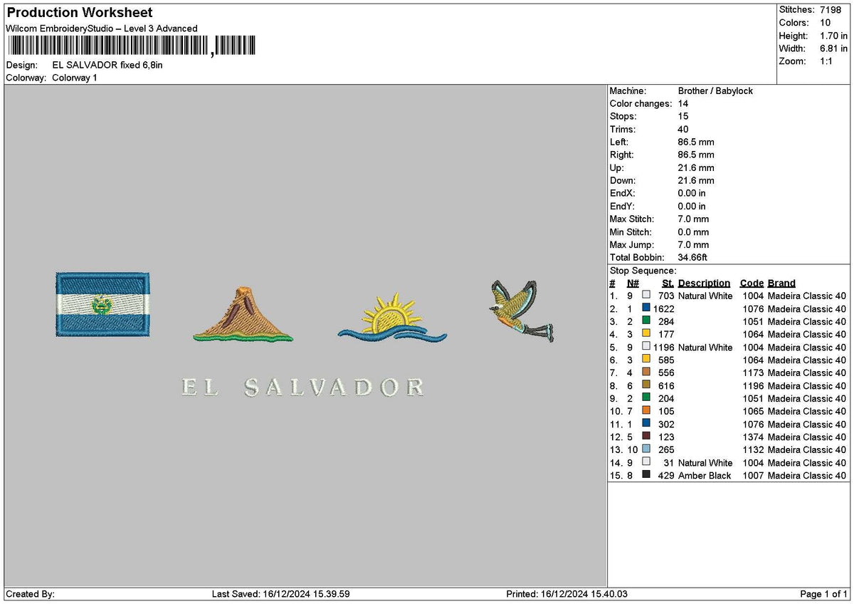Select the light blue swatch in stop 13
Viewport: 854px width, 604px height.
point(646,449)
